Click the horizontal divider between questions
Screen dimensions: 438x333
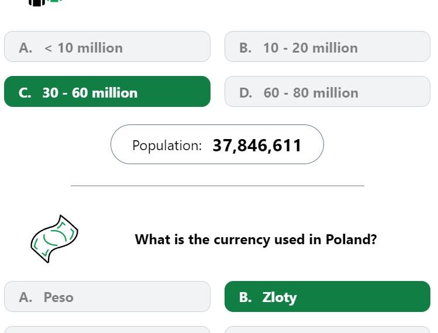[218, 185]
